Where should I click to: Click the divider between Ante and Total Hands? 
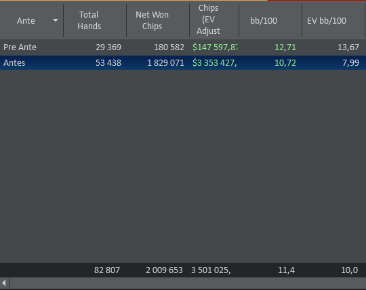click(x=63, y=20)
